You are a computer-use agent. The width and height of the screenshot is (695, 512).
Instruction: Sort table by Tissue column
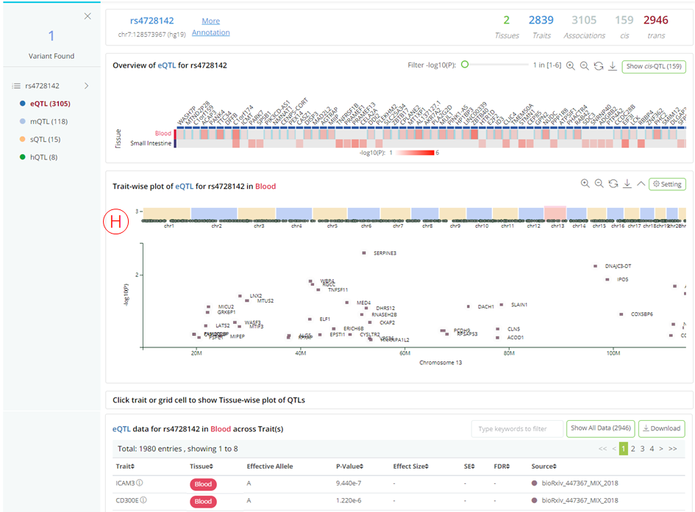click(x=202, y=466)
